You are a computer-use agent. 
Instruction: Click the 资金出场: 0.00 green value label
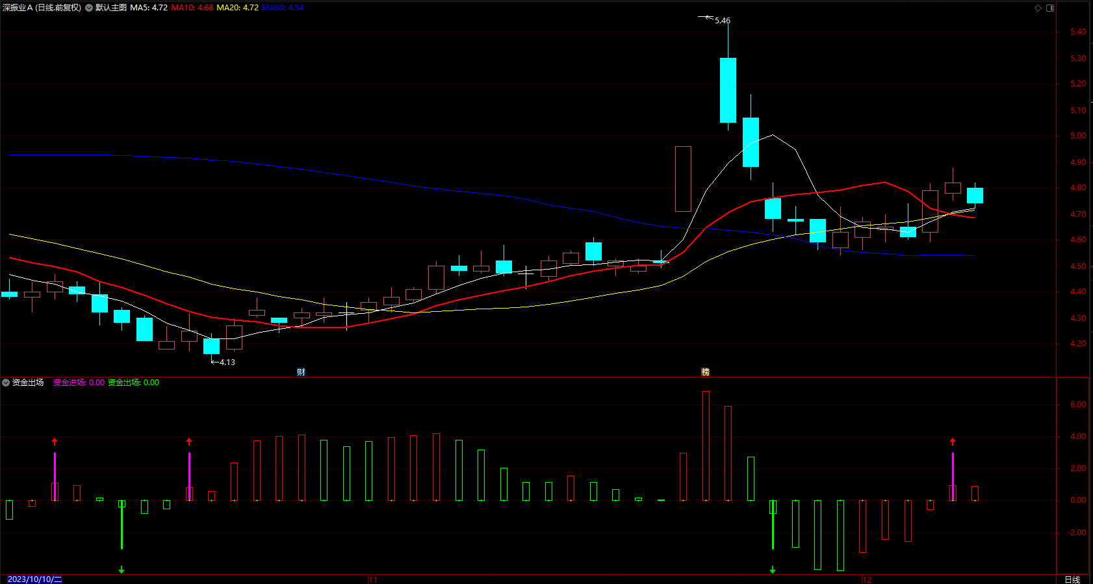tap(133, 383)
